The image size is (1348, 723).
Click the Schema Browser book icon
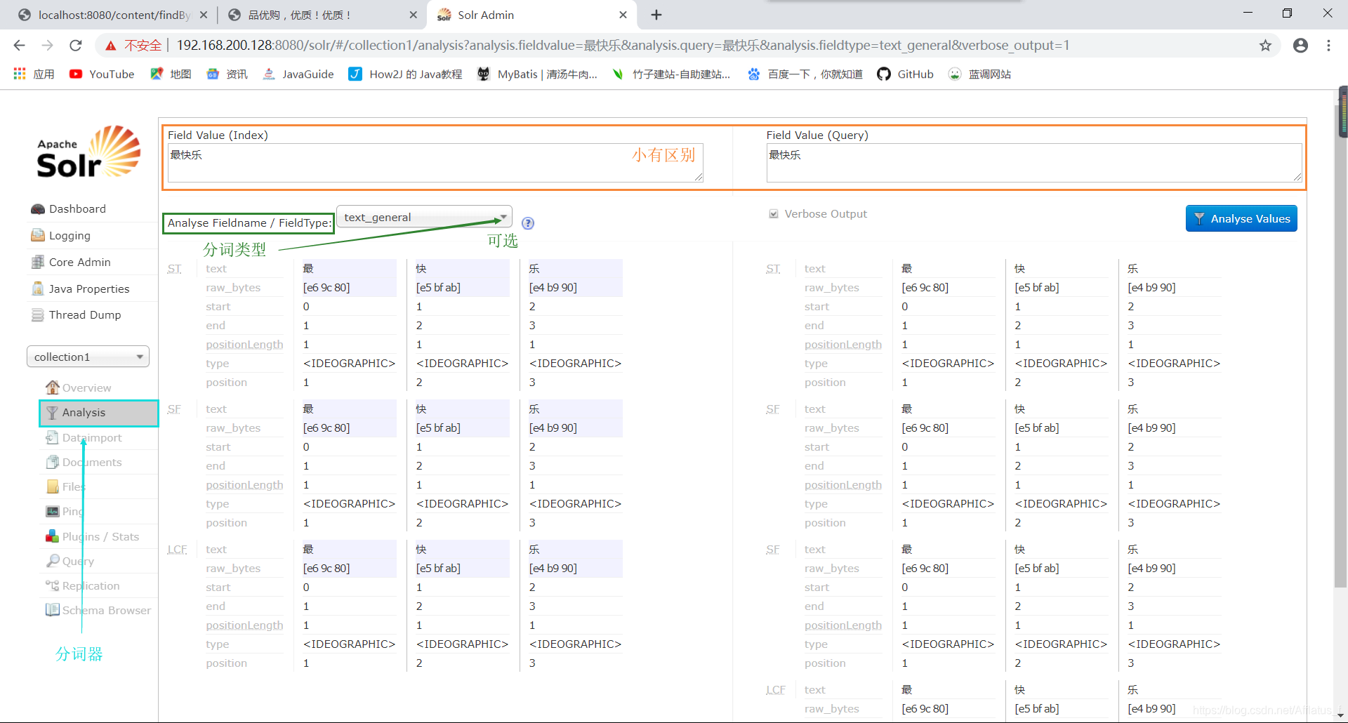click(52, 610)
